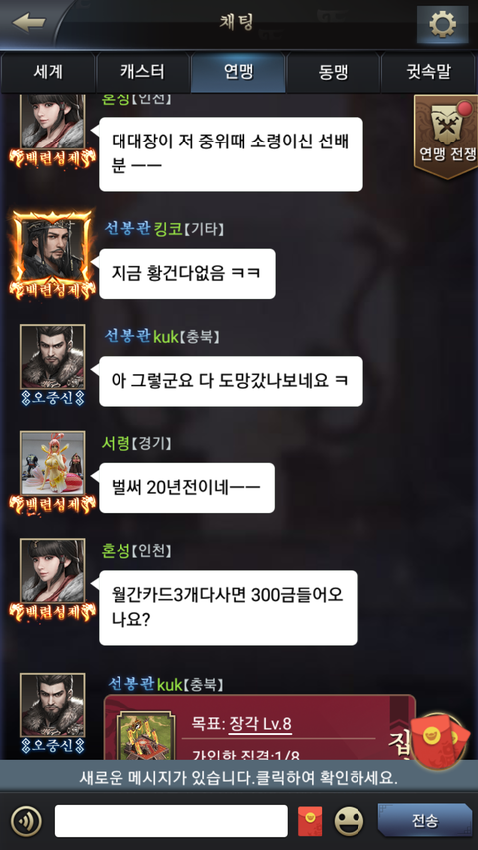
Task: Select the 동맹 tab
Action: (x=333, y=72)
